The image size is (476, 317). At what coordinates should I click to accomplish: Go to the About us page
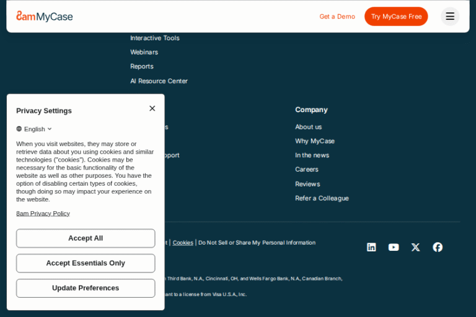tap(308, 127)
